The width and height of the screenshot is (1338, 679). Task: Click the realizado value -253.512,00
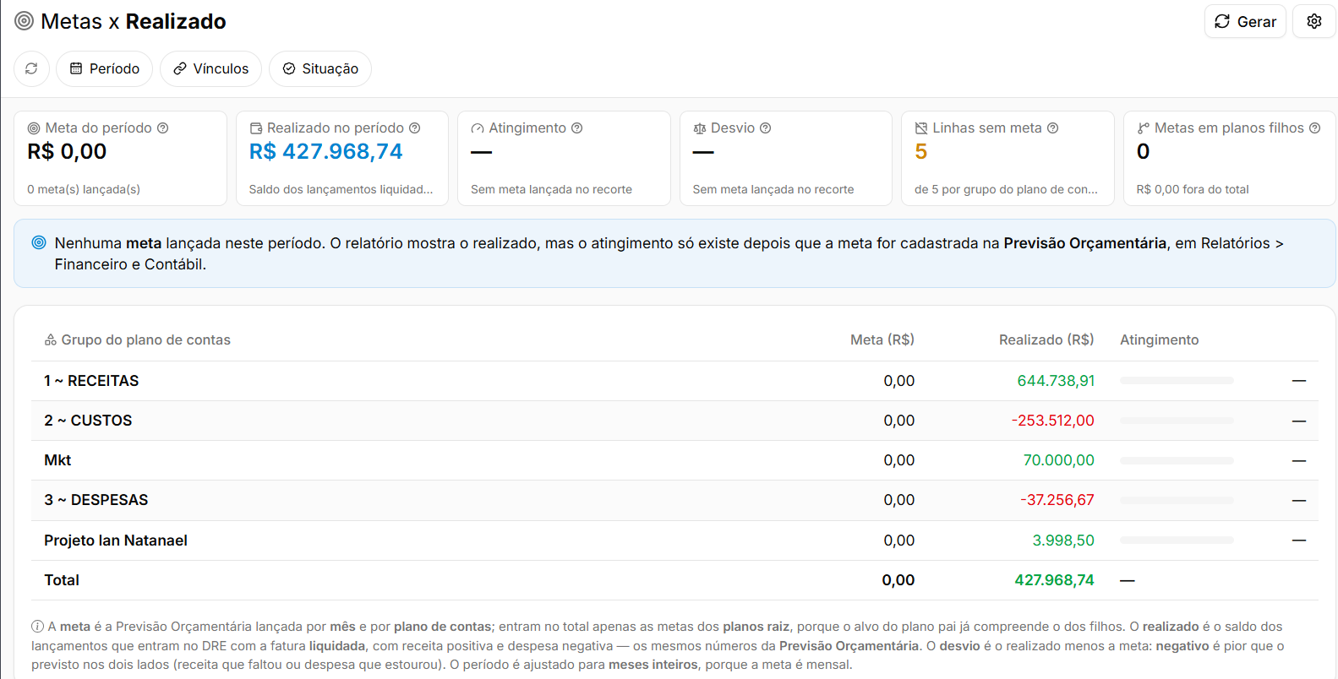(1052, 421)
